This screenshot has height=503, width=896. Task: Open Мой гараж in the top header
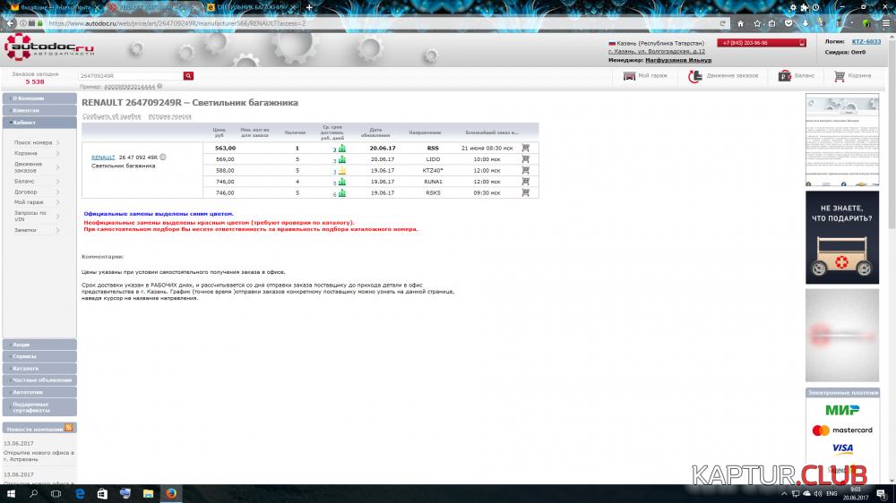[x=646, y=76]
